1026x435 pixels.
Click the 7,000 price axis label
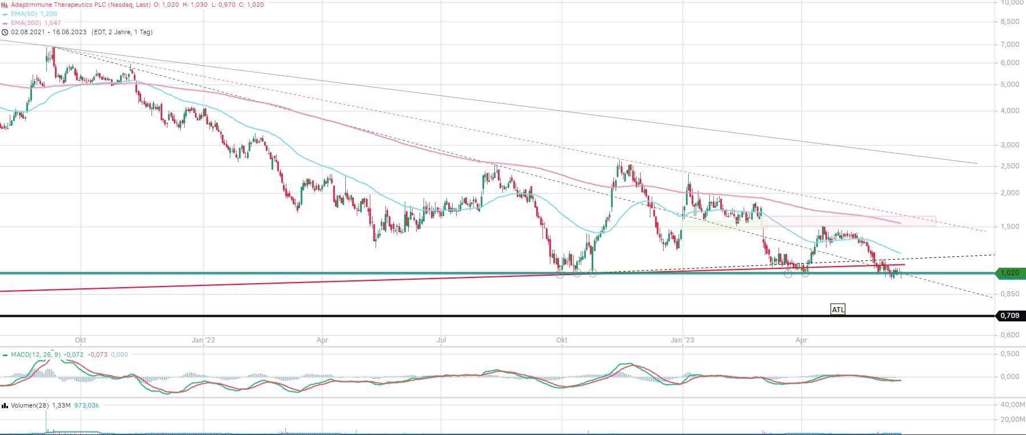click(1009, 45)
